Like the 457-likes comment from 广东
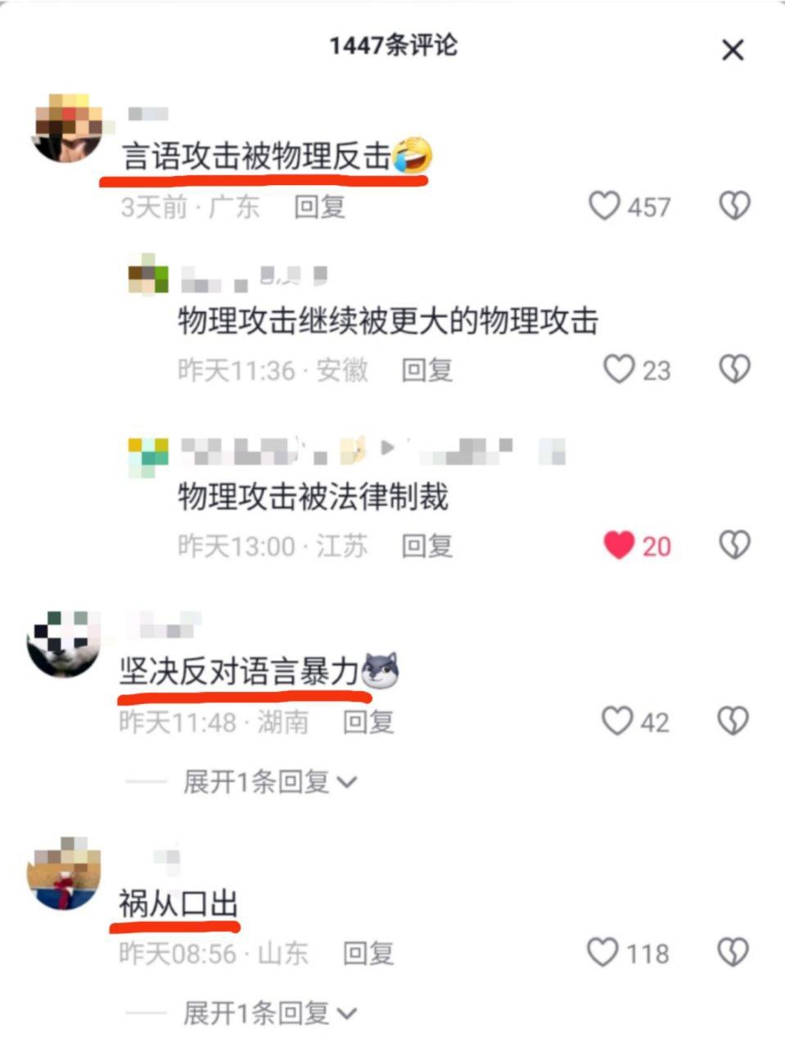This screenshot has height=1048, width=785. point(605,206)
